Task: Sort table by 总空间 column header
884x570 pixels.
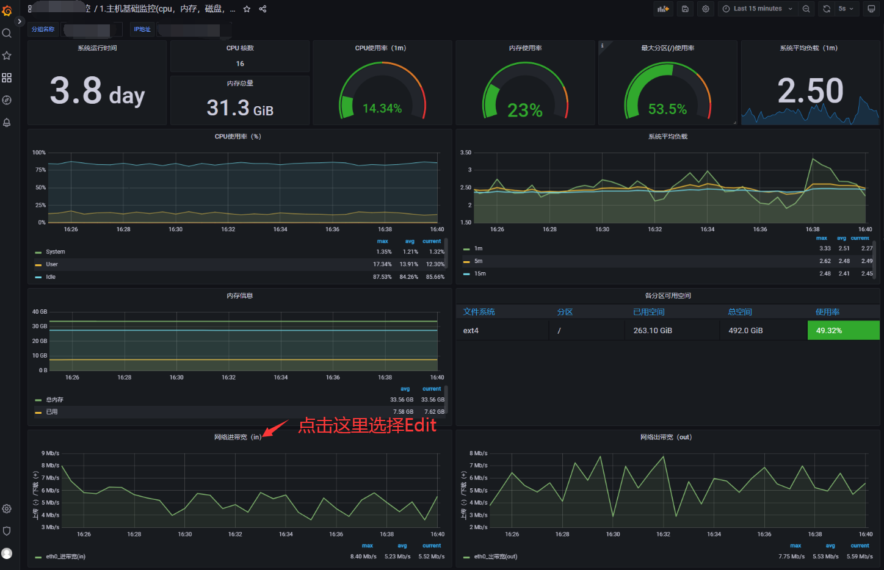Action: [740, 312]
